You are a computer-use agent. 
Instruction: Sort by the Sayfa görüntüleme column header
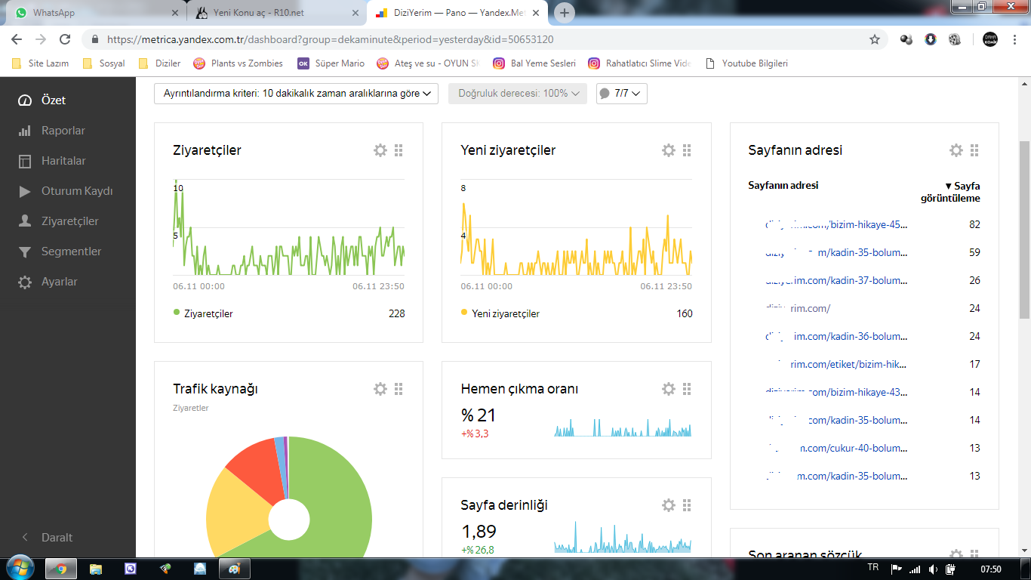[x=951, y=192]
